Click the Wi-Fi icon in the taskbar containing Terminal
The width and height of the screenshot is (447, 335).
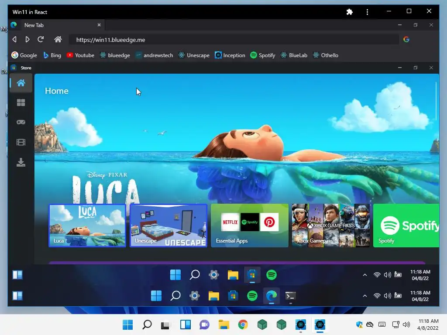point(377,296)
